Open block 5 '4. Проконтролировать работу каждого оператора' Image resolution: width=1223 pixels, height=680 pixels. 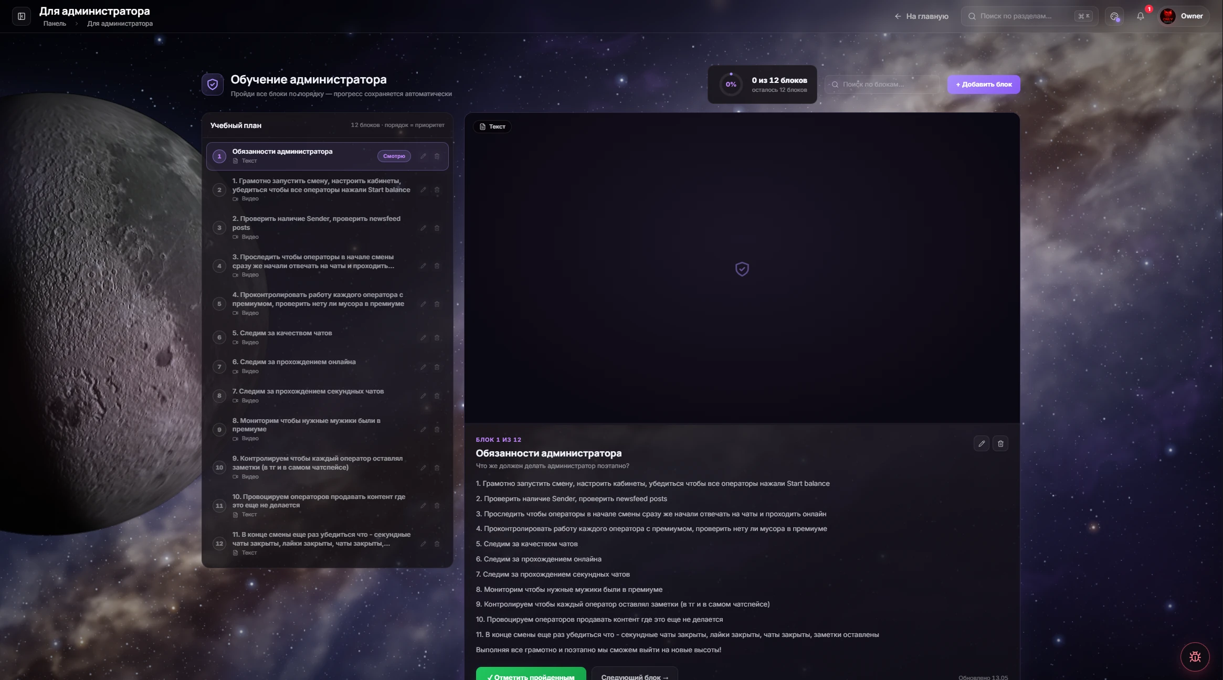click(x=327, y=304)
